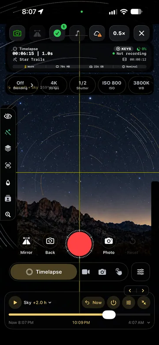
Task: Open the ISO 800 setting
Action: [x=112, y=85]
